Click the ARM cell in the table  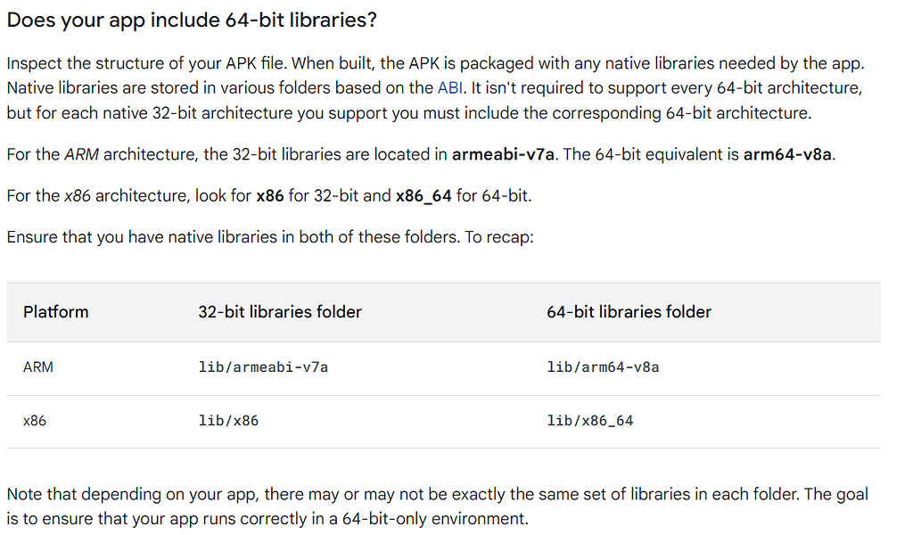pyautogui.click(x=38, y=367)
